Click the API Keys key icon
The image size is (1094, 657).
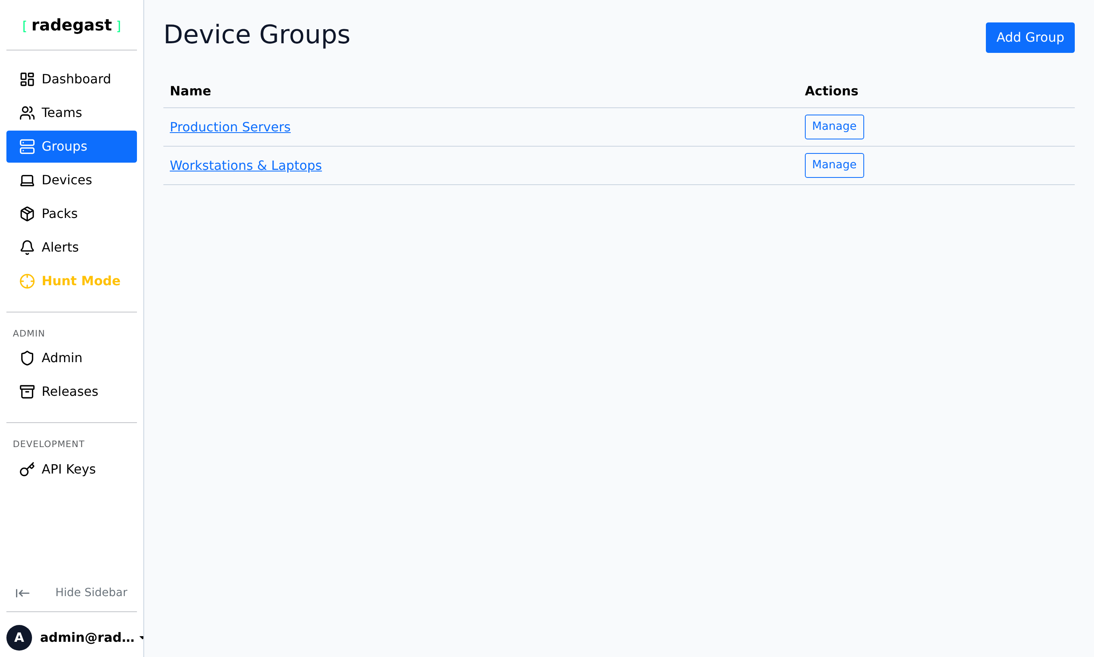pos(27,469)
